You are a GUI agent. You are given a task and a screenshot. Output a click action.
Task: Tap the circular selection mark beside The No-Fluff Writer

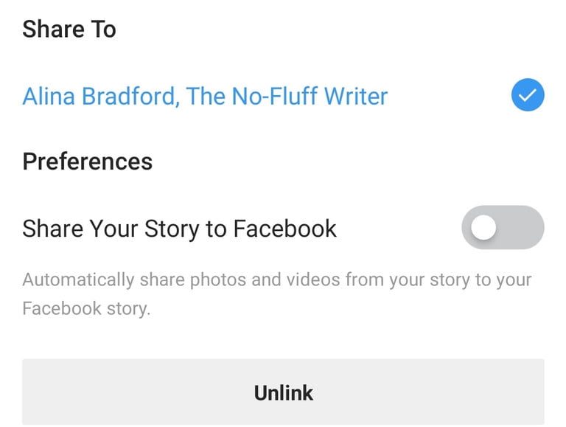tap(527, 95)
